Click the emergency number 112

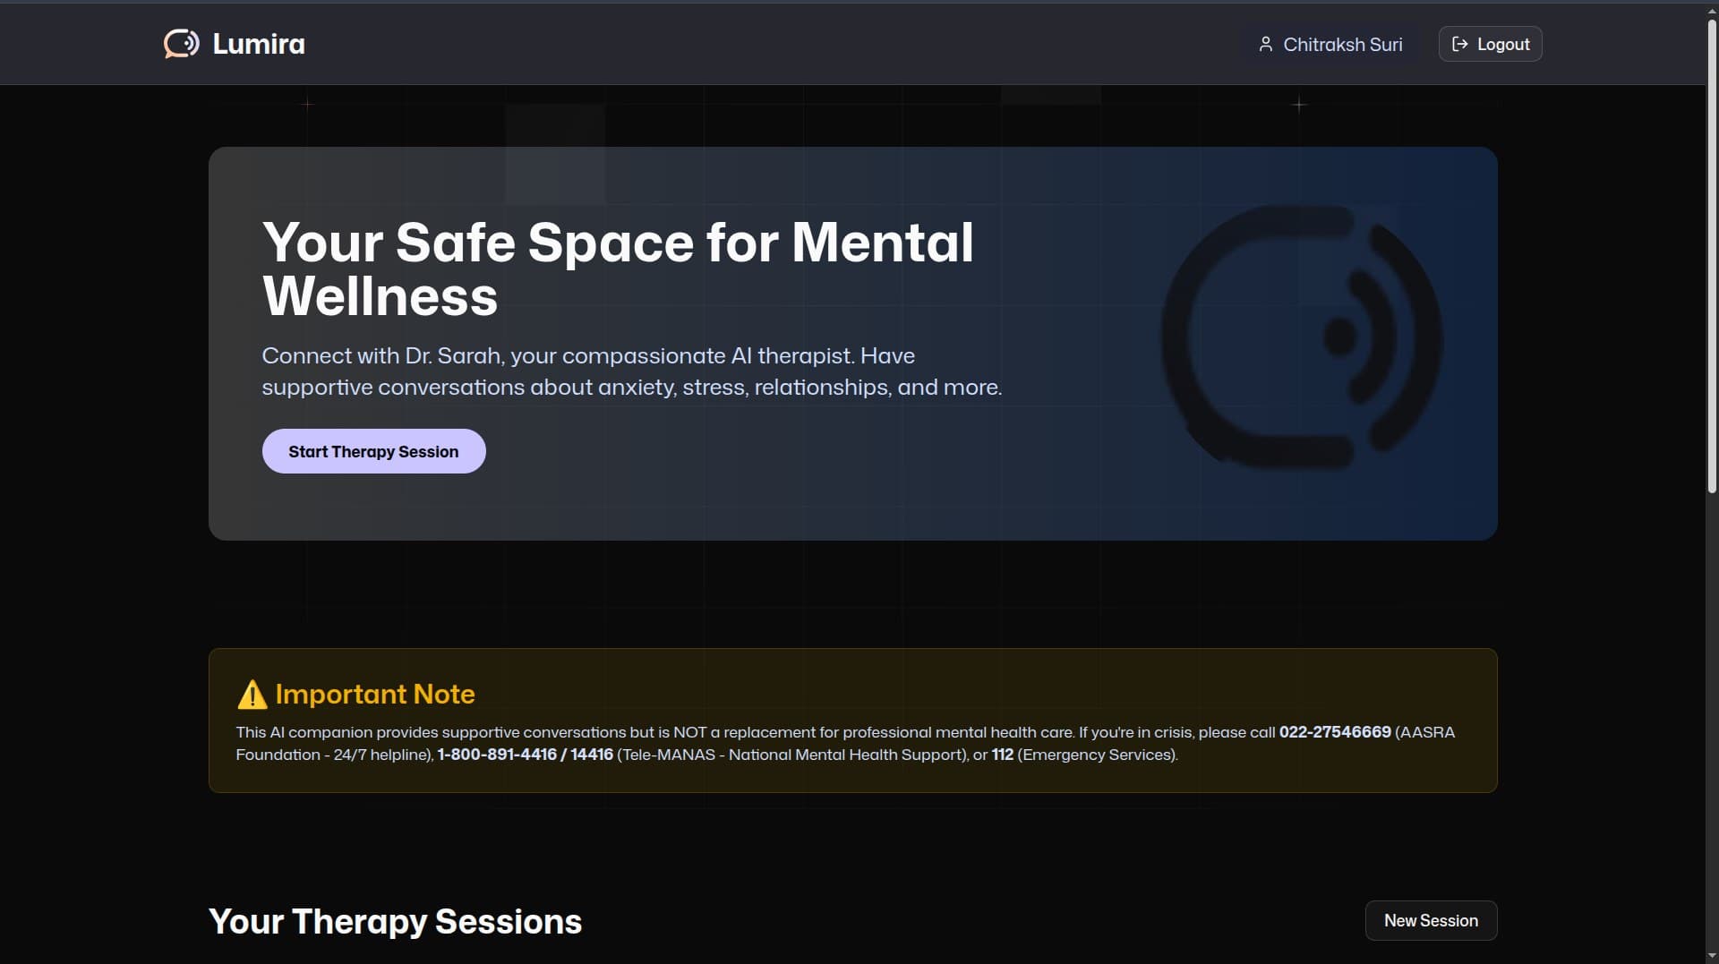pos(1002,755)
